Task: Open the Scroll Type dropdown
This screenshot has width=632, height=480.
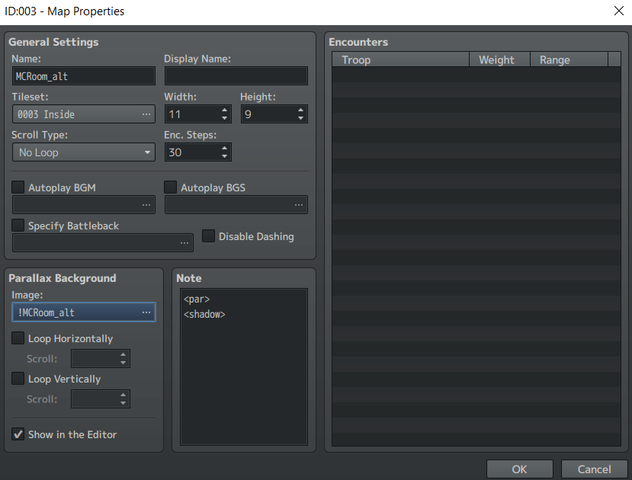Action: [x=84, y=152]
